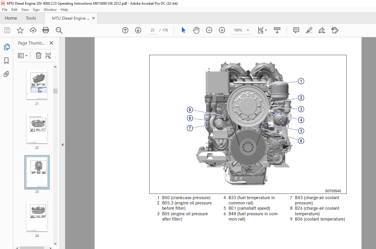
Task: Open the File menu
Action: 5,10
